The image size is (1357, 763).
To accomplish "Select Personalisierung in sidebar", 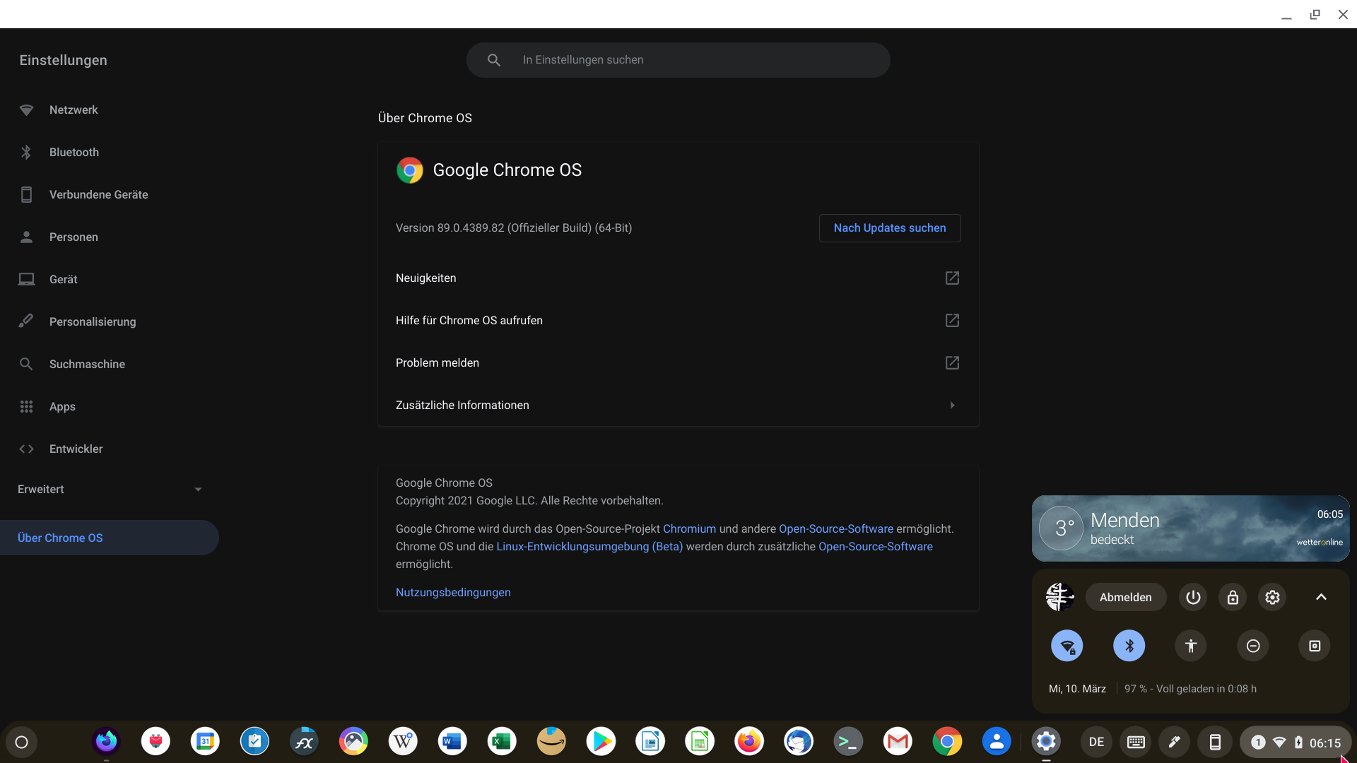I will (110, 322).
